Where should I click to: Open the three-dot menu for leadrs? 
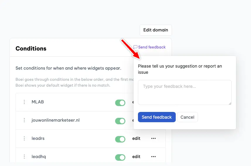point(153,138)
